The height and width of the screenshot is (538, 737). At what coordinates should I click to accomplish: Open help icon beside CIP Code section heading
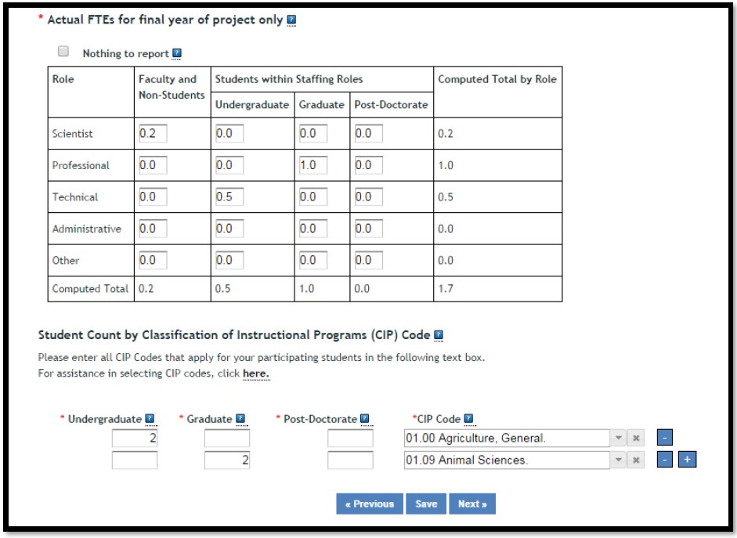pyautogui.click(x=439, y=335)
